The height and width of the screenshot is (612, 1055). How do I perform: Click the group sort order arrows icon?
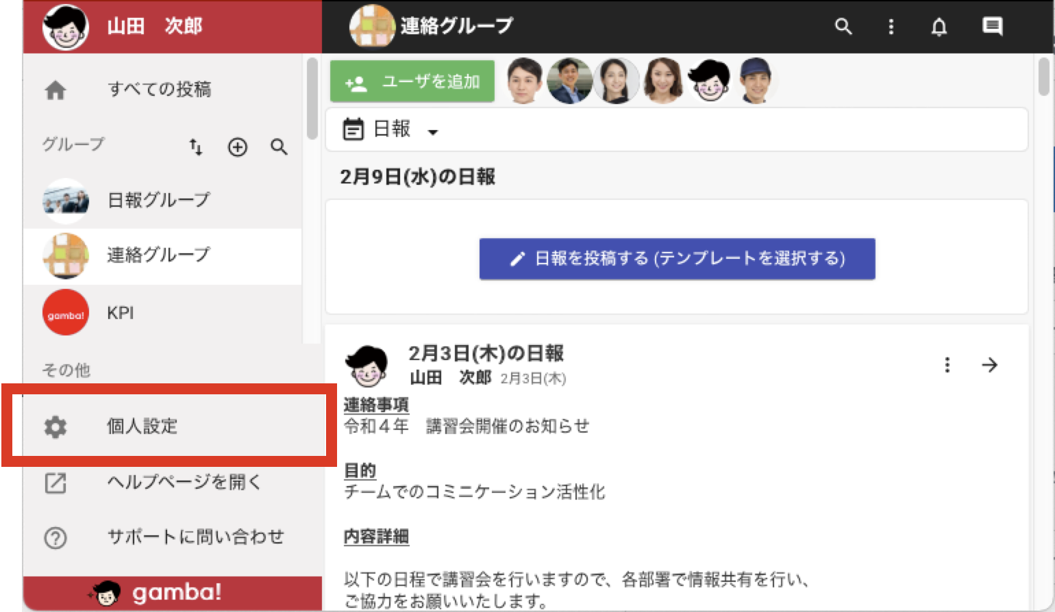196,146
